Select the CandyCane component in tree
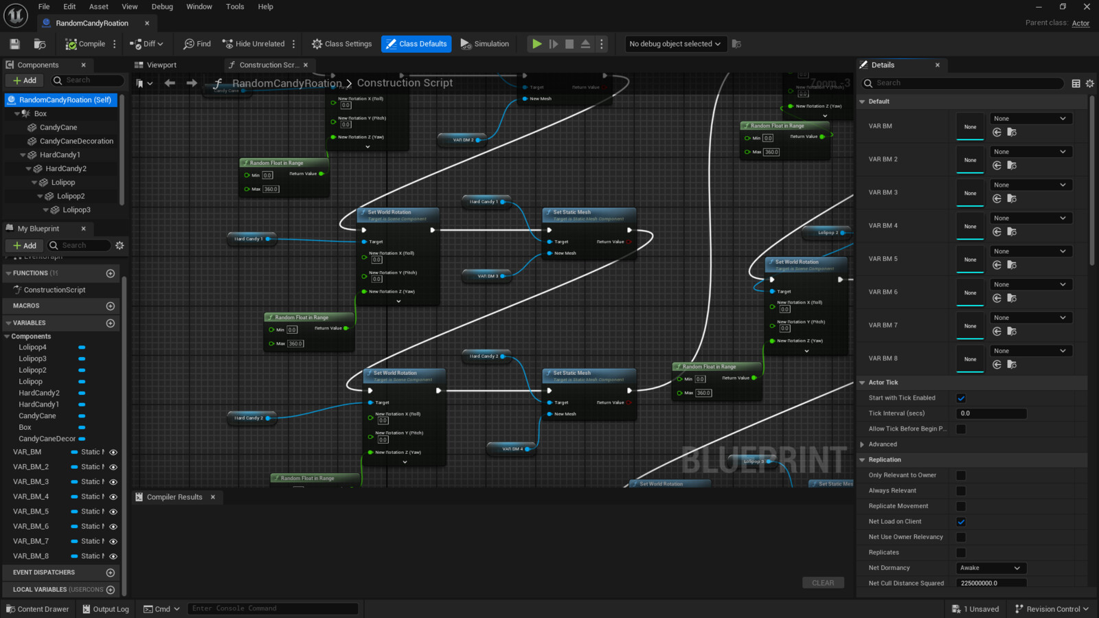Viewport: 1099px width, 618px height. pyautogui.click(x=58, y=128)
